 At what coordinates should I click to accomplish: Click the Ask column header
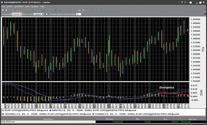pos(165,119)
